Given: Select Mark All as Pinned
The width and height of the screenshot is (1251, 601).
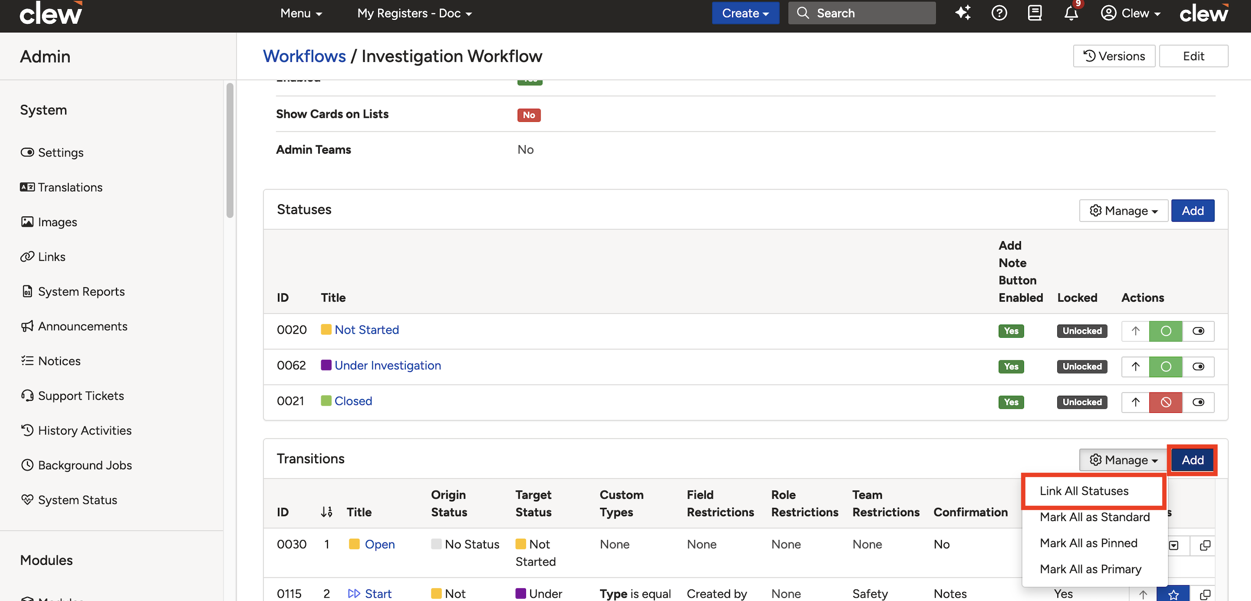Looking at the screenshot, I should pyautogui.click(x=1088, y=543).
